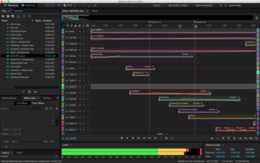Toggle Effects Rack power button
Screen dimensions: 260x163
pos(2,147)
